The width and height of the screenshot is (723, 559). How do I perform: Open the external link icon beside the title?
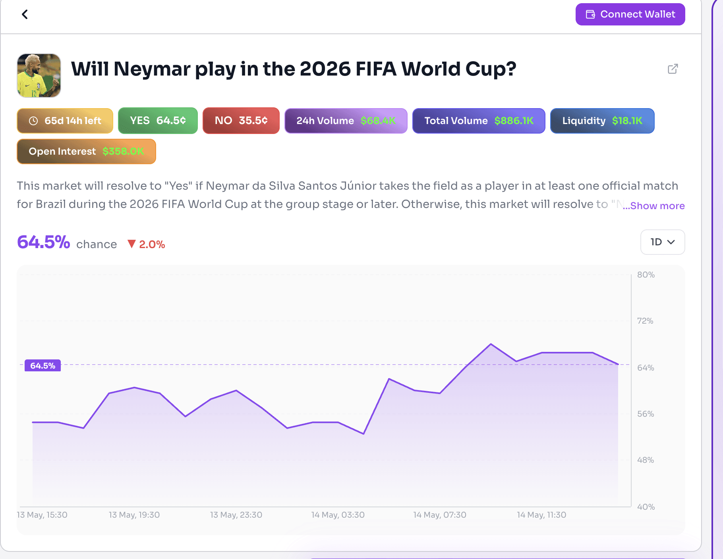[673, 69]
